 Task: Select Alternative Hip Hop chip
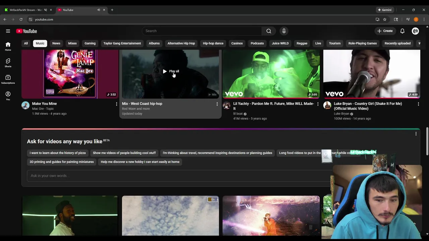coord(181,43)
